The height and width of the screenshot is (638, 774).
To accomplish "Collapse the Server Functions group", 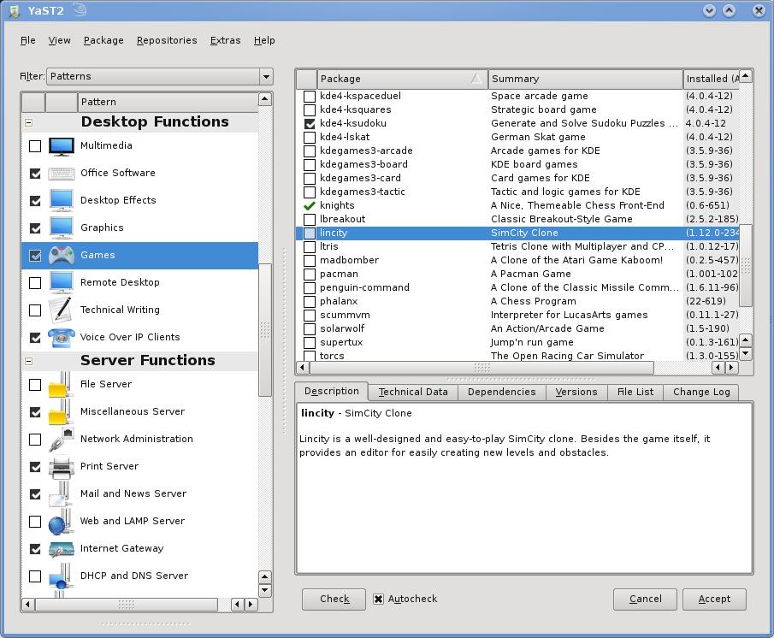I will click(28, 361).
